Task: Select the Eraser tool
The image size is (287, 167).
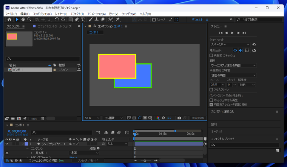Action: click(x=103, y=20)
